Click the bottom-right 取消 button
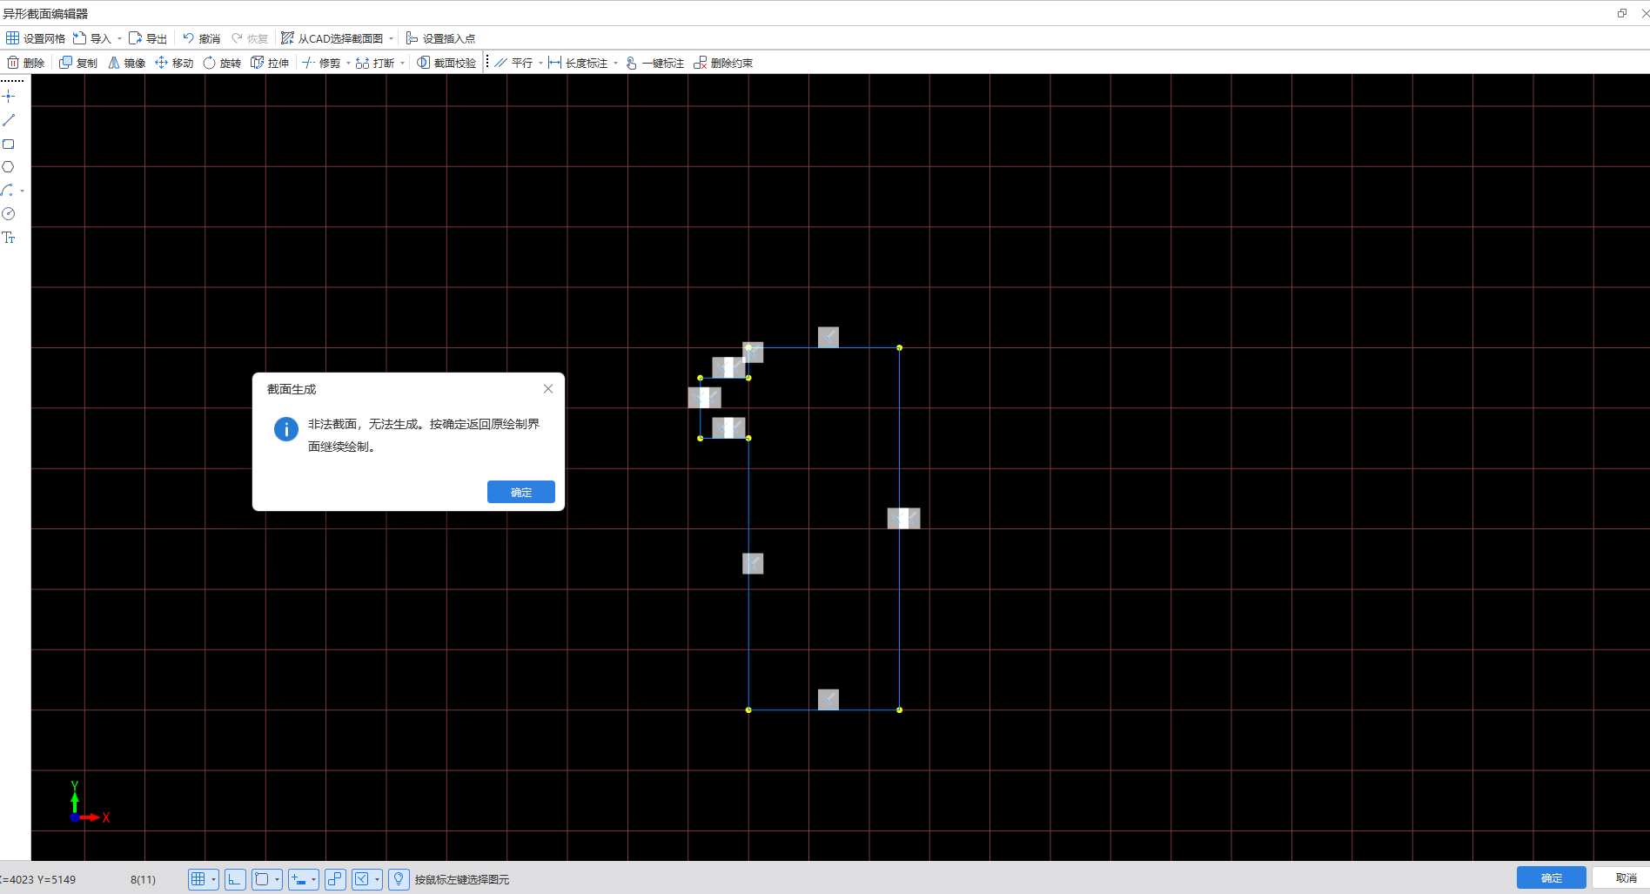Viewport: 1650px width, 894px height. [1626, 877]
